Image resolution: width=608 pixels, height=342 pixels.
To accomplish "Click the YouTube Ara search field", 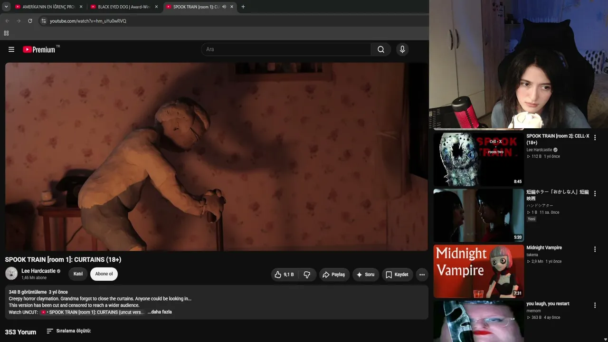I will pyautogui.click(x=286, y=49).
